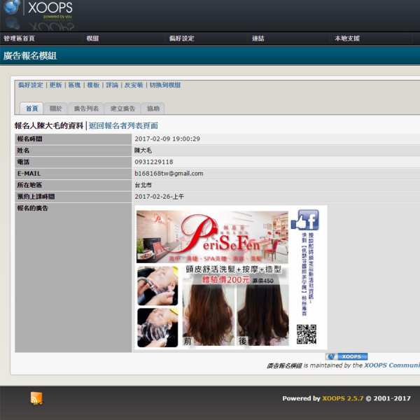Click the name value 陳大毛
The height and width of the screenshot is (420, 420).
(143, 150)
